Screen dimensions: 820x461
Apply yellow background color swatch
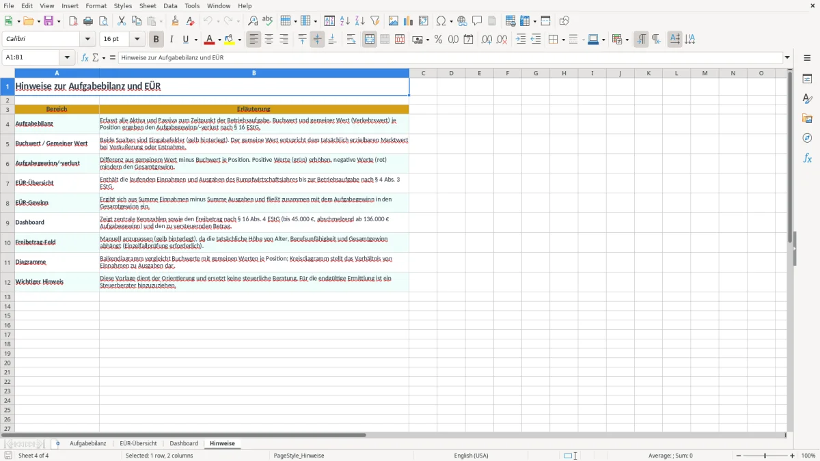(x=230, y=40)
